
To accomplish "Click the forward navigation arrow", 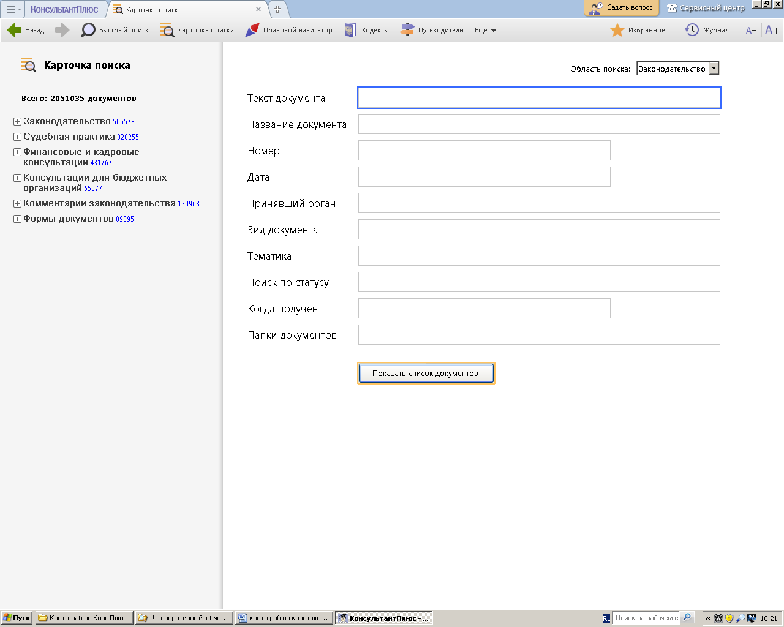I will [x=62, y=30].
